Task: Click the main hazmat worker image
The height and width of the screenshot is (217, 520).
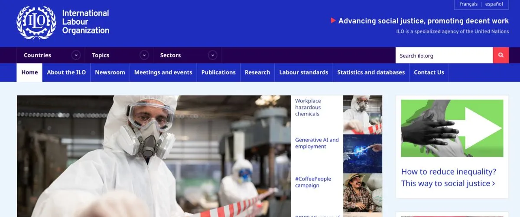Action: pyautogui.click(x=154, y=156)
